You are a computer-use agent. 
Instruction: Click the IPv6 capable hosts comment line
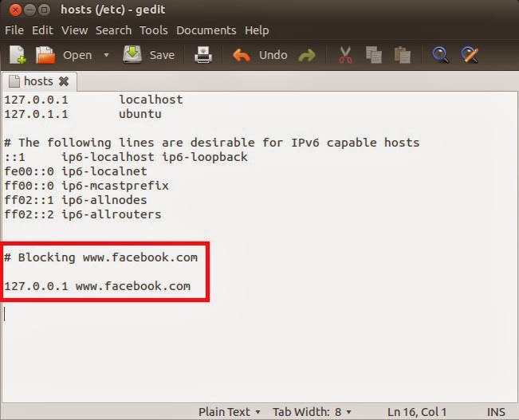tap(212, 143)
